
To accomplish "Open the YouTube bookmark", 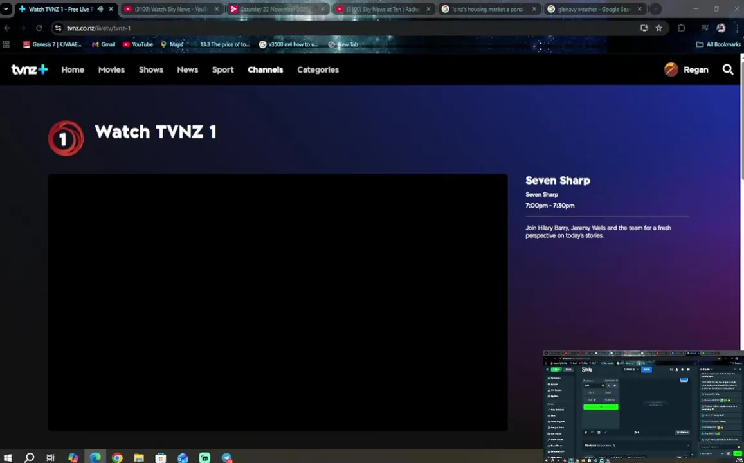I will pyautogui.click(x=138, y=44).
